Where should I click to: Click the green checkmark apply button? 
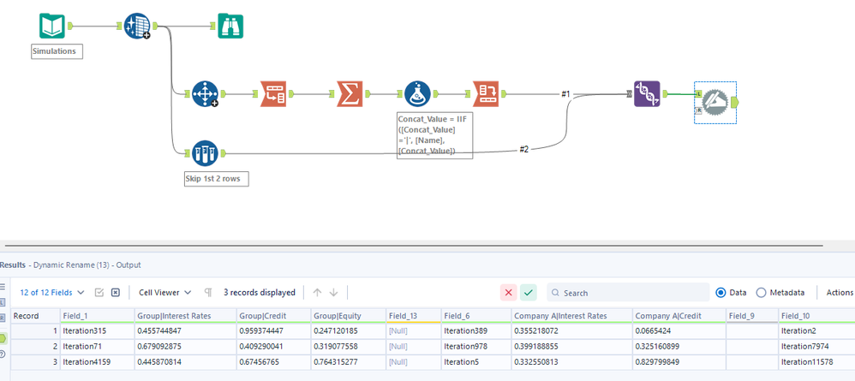(528, 293)
